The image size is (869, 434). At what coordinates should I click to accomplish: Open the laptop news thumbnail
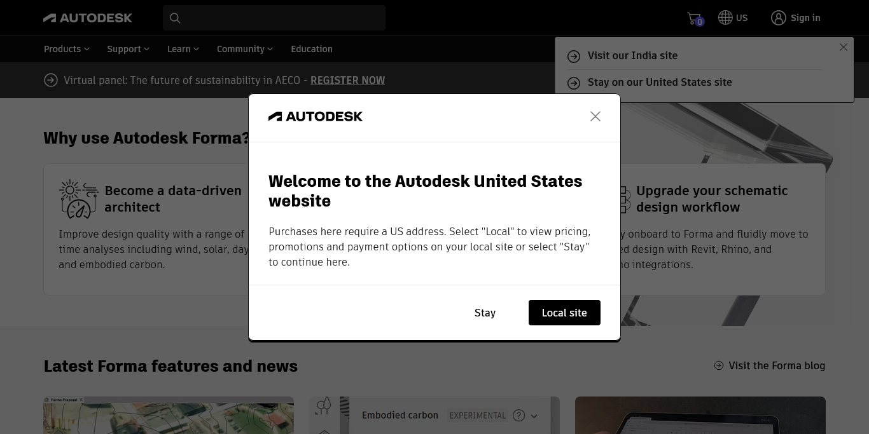click(x=700, y=416)
